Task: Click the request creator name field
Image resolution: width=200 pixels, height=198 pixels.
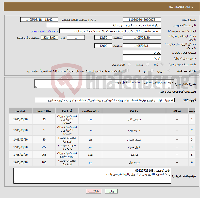Action: pos(110,31)
